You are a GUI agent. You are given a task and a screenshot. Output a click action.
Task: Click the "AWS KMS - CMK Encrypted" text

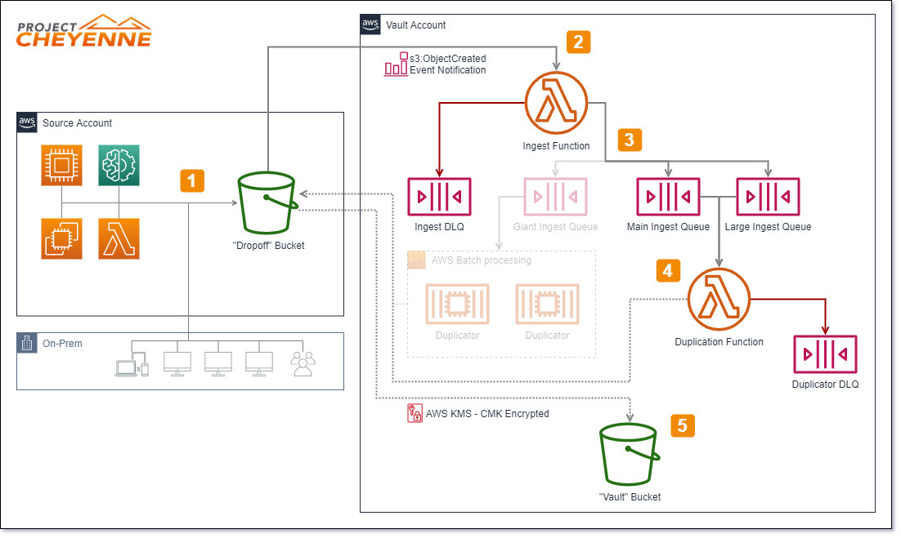[x=487, y=414]
